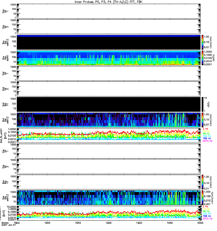Click the thd_fb_scm1 line plot panel

(108, 135)
